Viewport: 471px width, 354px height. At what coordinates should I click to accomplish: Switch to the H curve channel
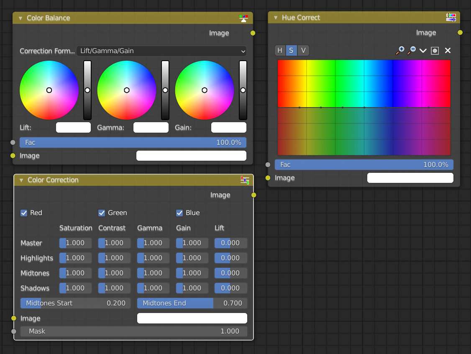[x=280, y=51]
